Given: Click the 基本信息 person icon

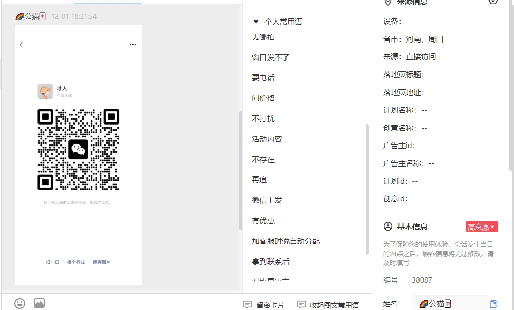Looking at the screenshot, I should click(x=388, y=226).
